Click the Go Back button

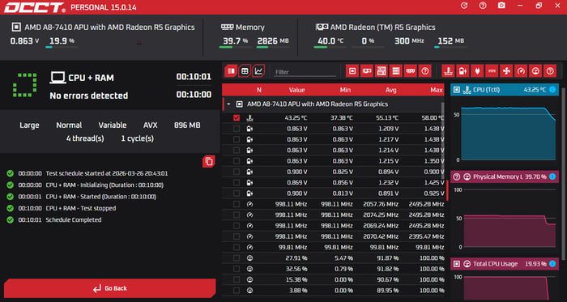[110, 288]
